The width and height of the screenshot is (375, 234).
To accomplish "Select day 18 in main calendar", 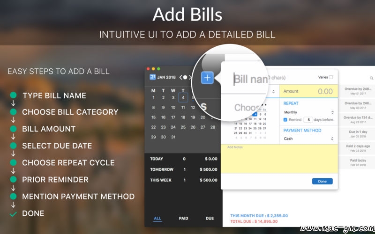I will (x=183, y=117).
